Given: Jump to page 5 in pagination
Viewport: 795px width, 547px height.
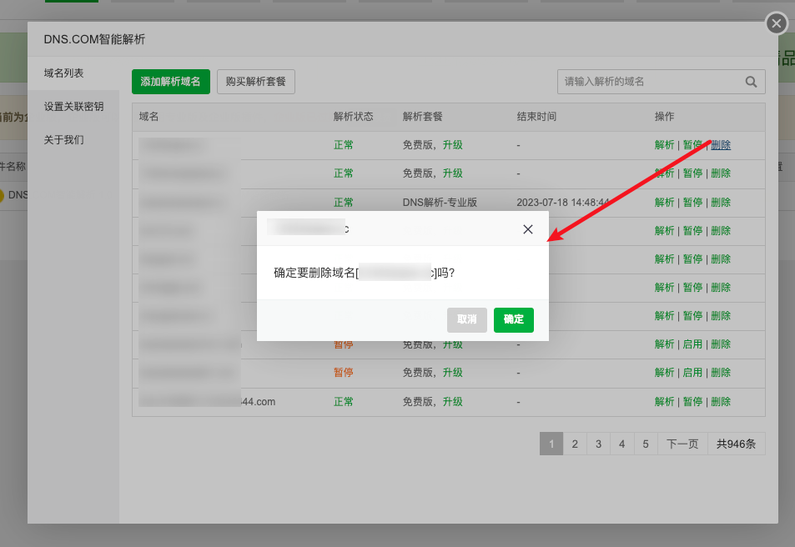Looking at the screenshot, I should pos(646,444).
